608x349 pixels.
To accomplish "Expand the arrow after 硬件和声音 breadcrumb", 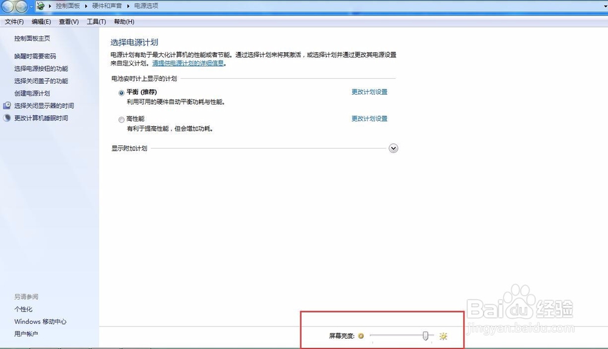I will pos(128,6).
